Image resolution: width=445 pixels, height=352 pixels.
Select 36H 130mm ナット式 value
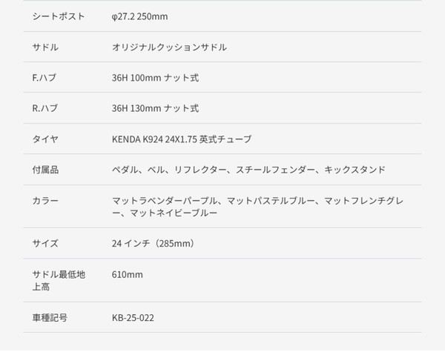(155, 108)
